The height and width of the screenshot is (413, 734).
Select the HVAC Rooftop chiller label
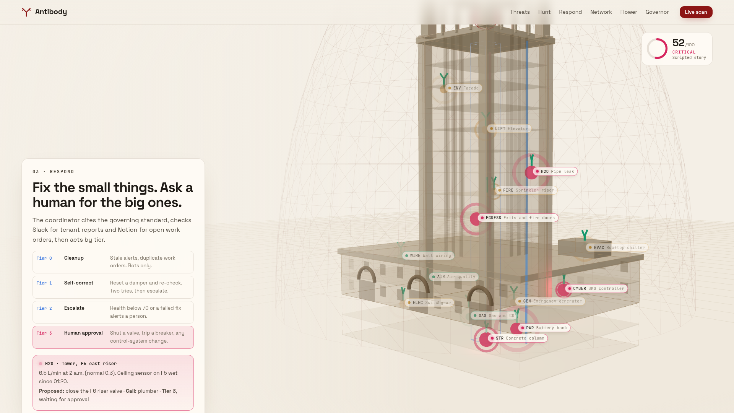(617, 247)
